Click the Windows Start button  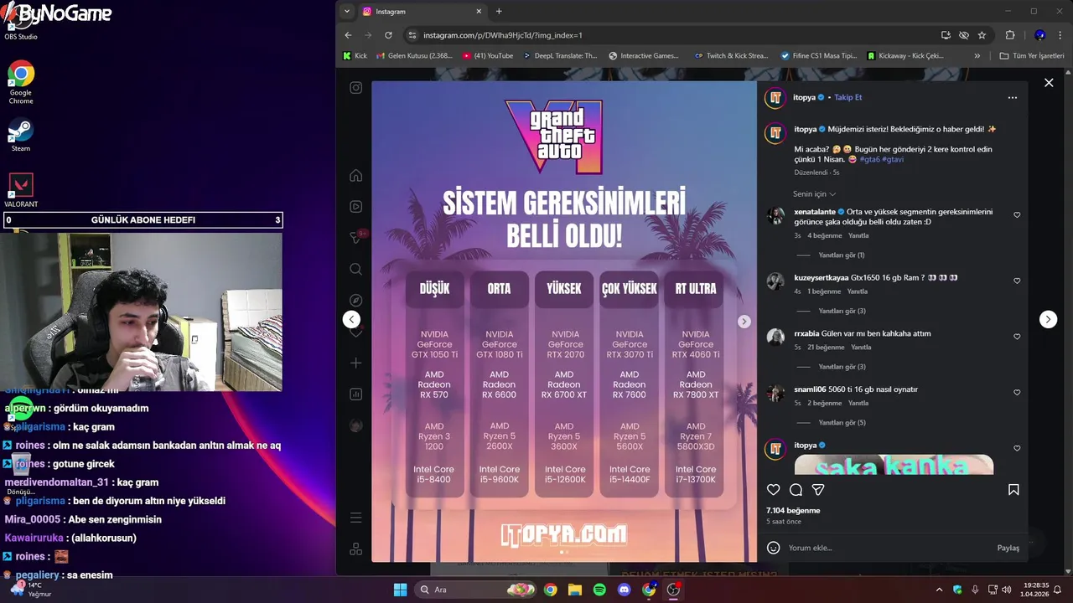click(x=400, y=590)
